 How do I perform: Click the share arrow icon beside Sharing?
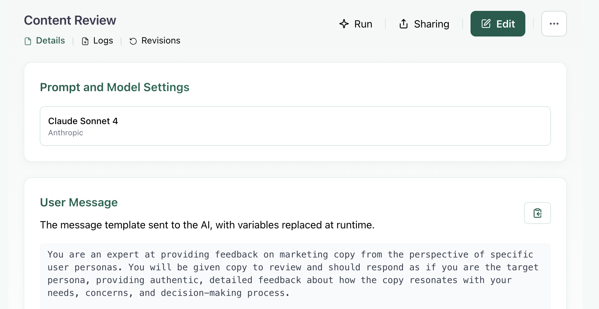click(404, 24)
